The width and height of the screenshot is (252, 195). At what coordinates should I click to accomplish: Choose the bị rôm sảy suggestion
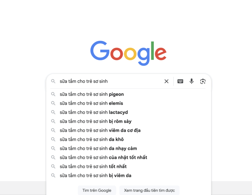(x=94, y=121)
